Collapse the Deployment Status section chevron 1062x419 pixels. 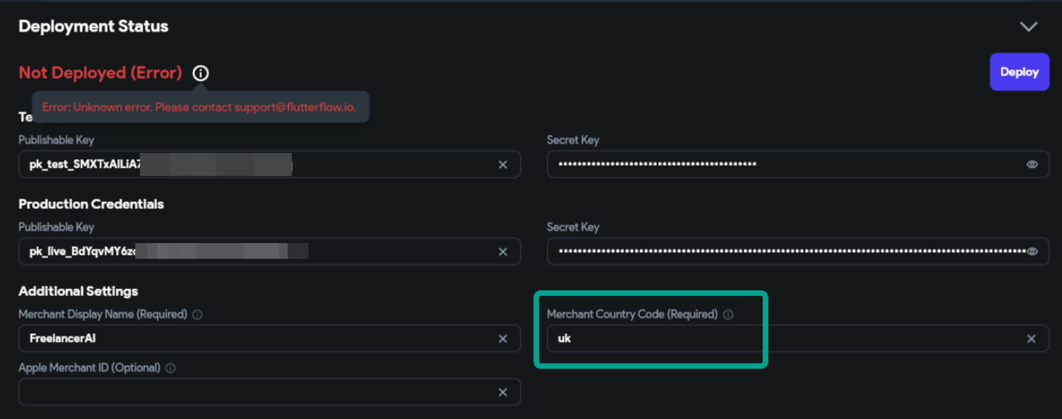tap(1029, 27)
